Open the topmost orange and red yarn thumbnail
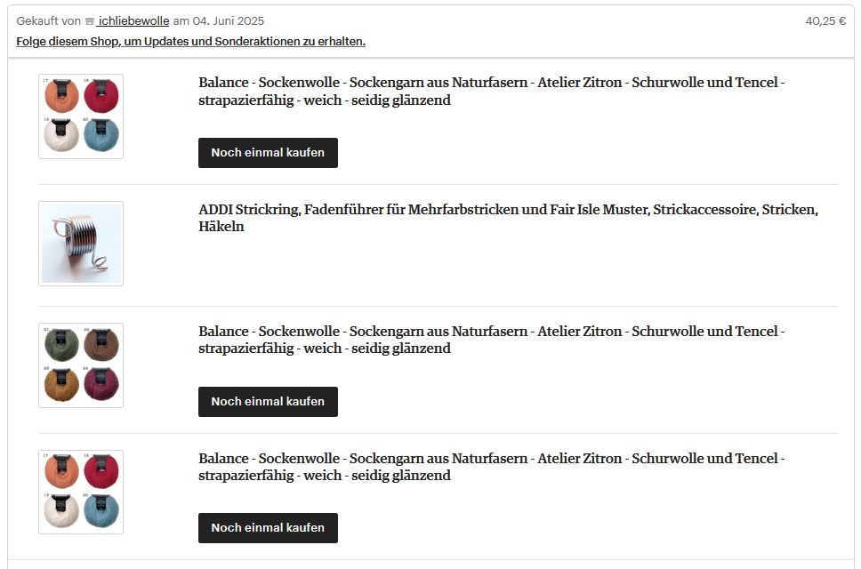 (81, 116)
